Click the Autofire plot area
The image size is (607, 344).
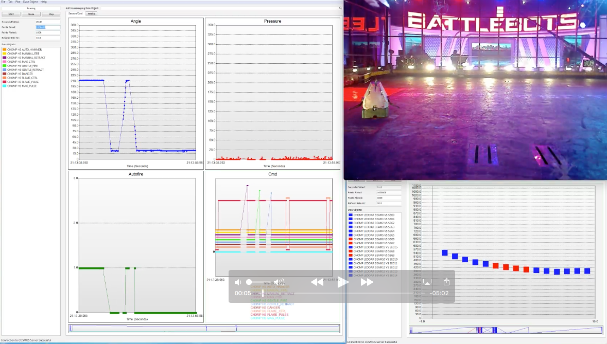[x=137, y=245]
